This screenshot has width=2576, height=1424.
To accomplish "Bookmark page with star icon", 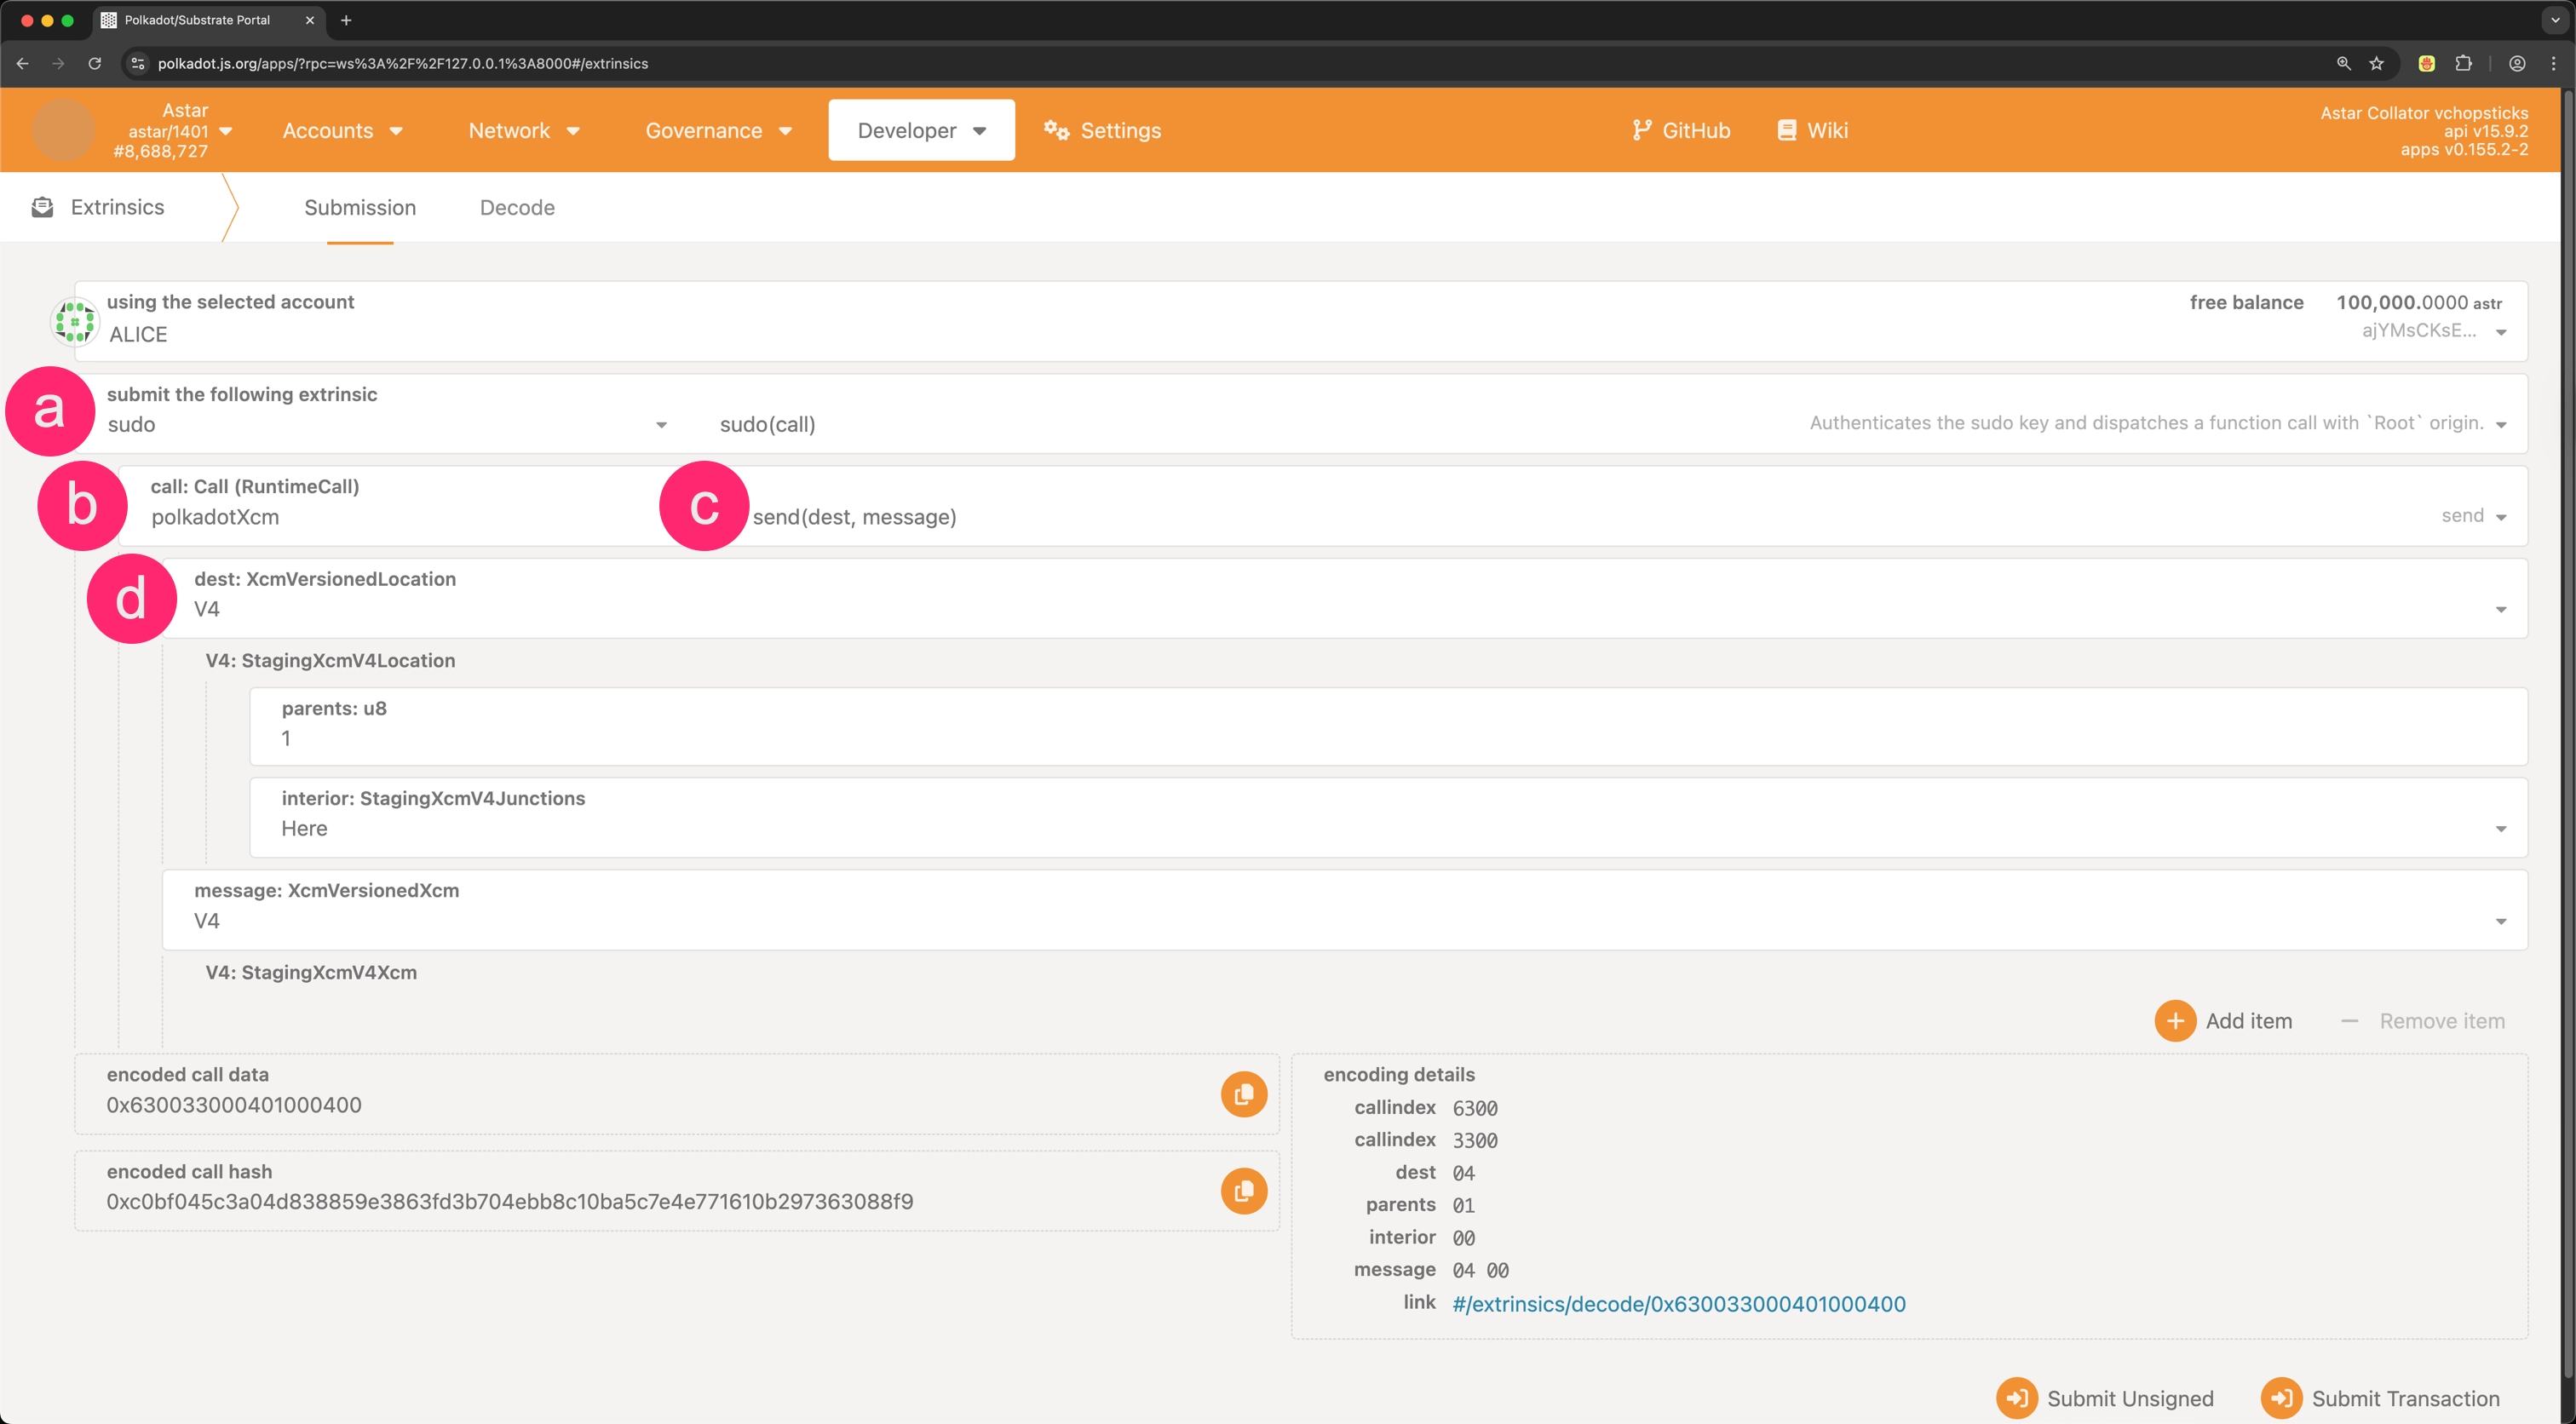I will (x=2376, y=63).
